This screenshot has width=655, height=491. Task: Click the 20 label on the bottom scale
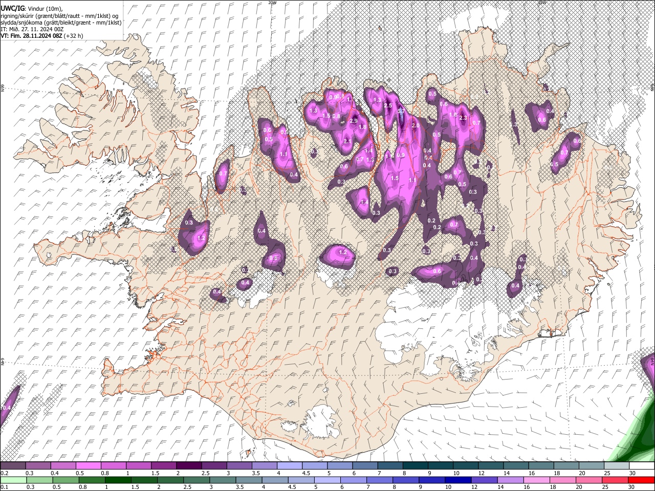click(x=579, y=487)
